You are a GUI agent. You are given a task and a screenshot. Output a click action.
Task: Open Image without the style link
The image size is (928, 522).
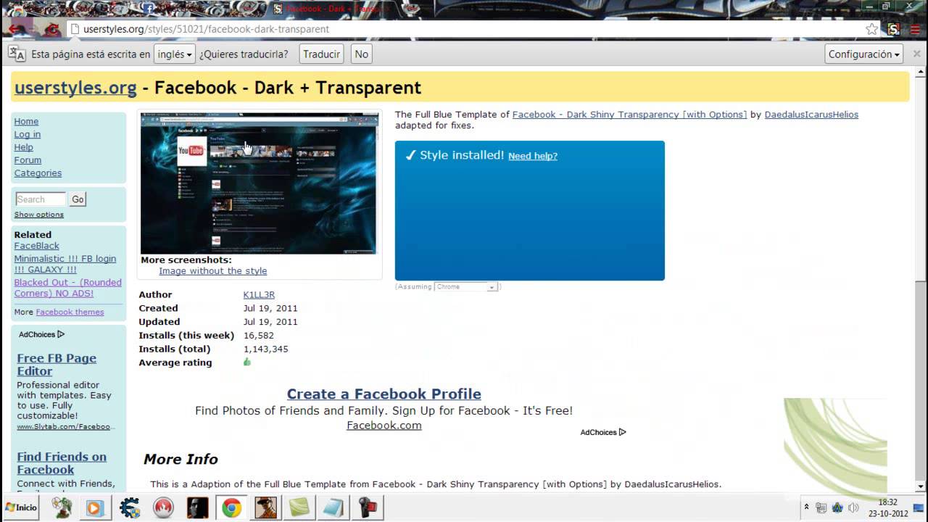[213, 271]
